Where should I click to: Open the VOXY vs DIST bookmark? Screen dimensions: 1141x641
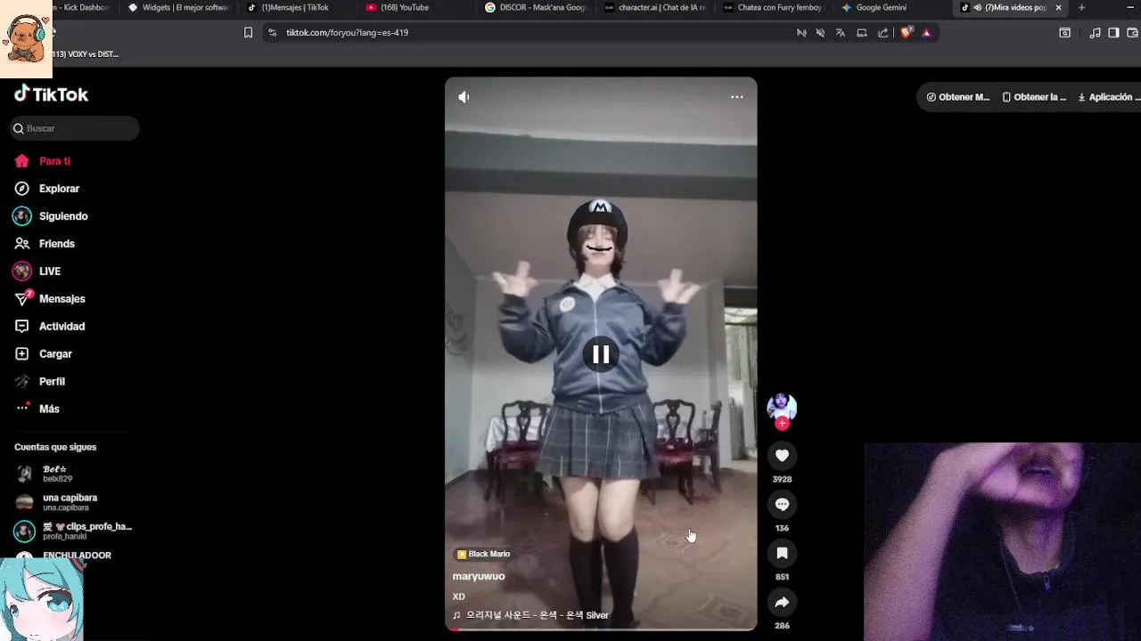(85, 54)
